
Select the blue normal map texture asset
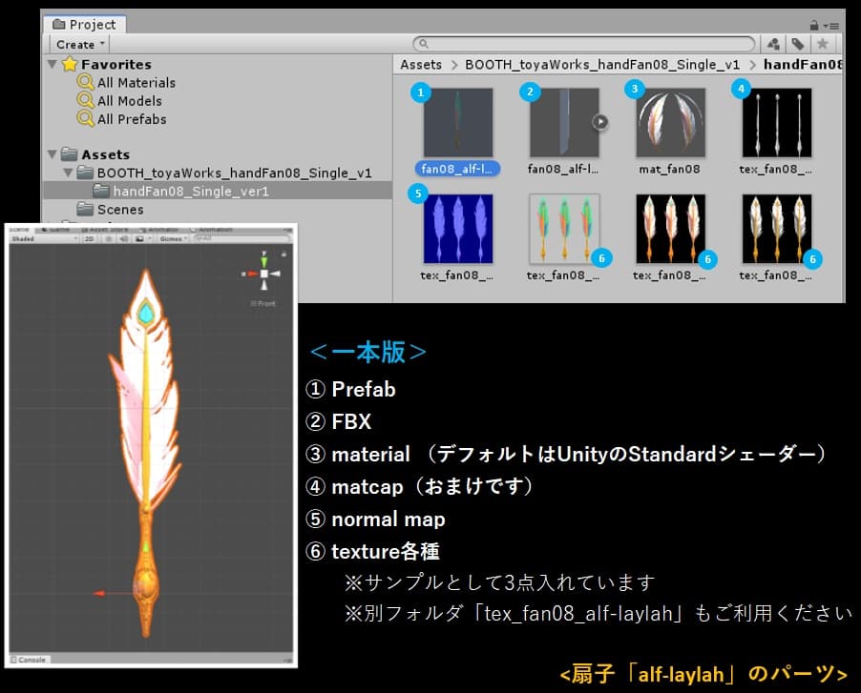[458, 229]
